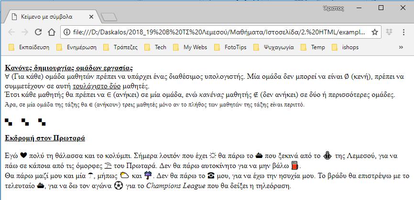Click the anchor symbol before 'της Λεμεσού'

pyautogui.click(x=327, y=156)
